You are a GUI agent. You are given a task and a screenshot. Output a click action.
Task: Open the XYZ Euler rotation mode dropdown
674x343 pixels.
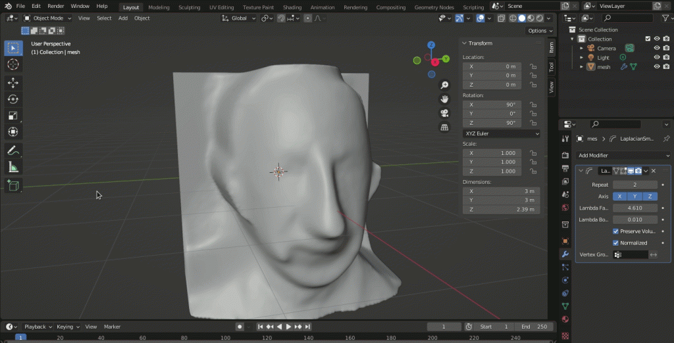501,133
